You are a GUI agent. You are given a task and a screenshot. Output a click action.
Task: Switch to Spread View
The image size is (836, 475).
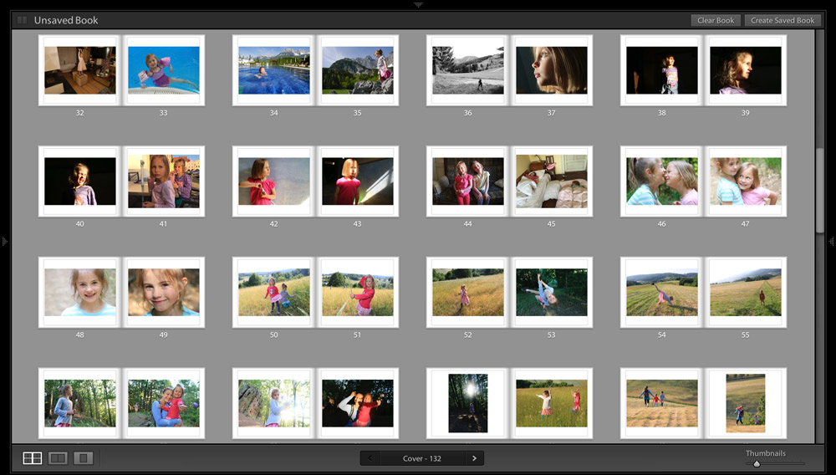click(58, 458)
